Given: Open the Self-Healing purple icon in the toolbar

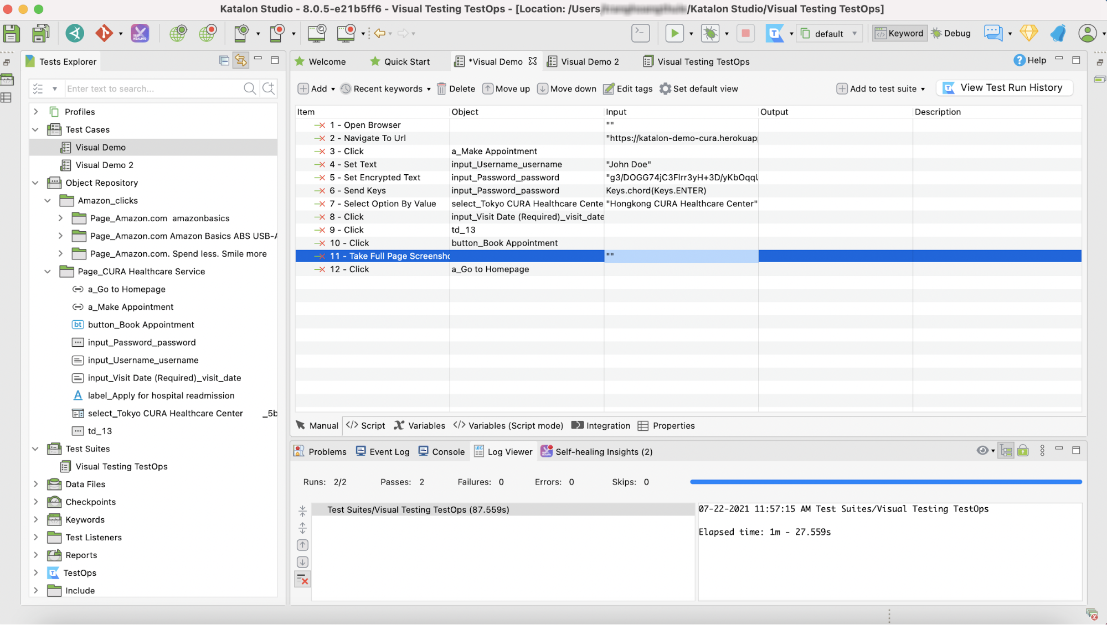Looking at the screenshot, I should (140, 33).
